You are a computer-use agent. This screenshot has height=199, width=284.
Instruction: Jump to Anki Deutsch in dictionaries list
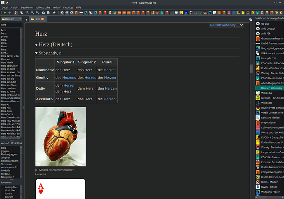[x=270, y=29]
